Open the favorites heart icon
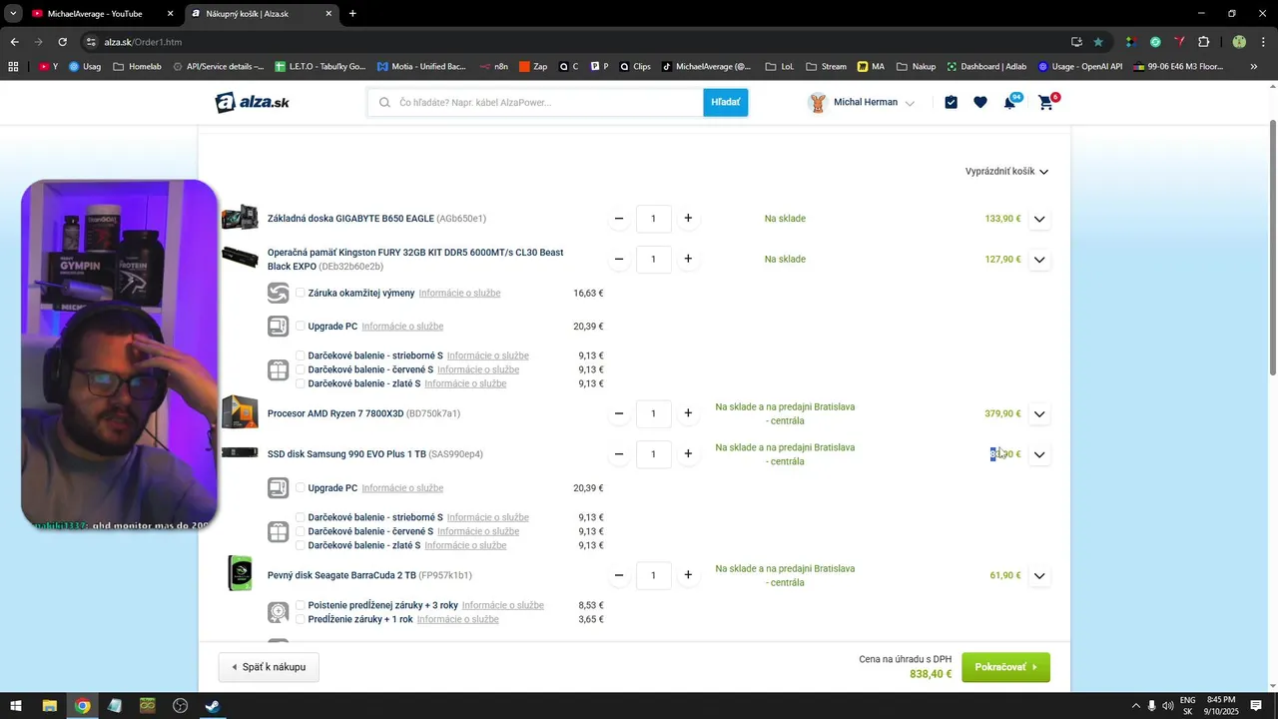Image resolution: width=1278 pixels, height=719 pixels. click(980, 102)
